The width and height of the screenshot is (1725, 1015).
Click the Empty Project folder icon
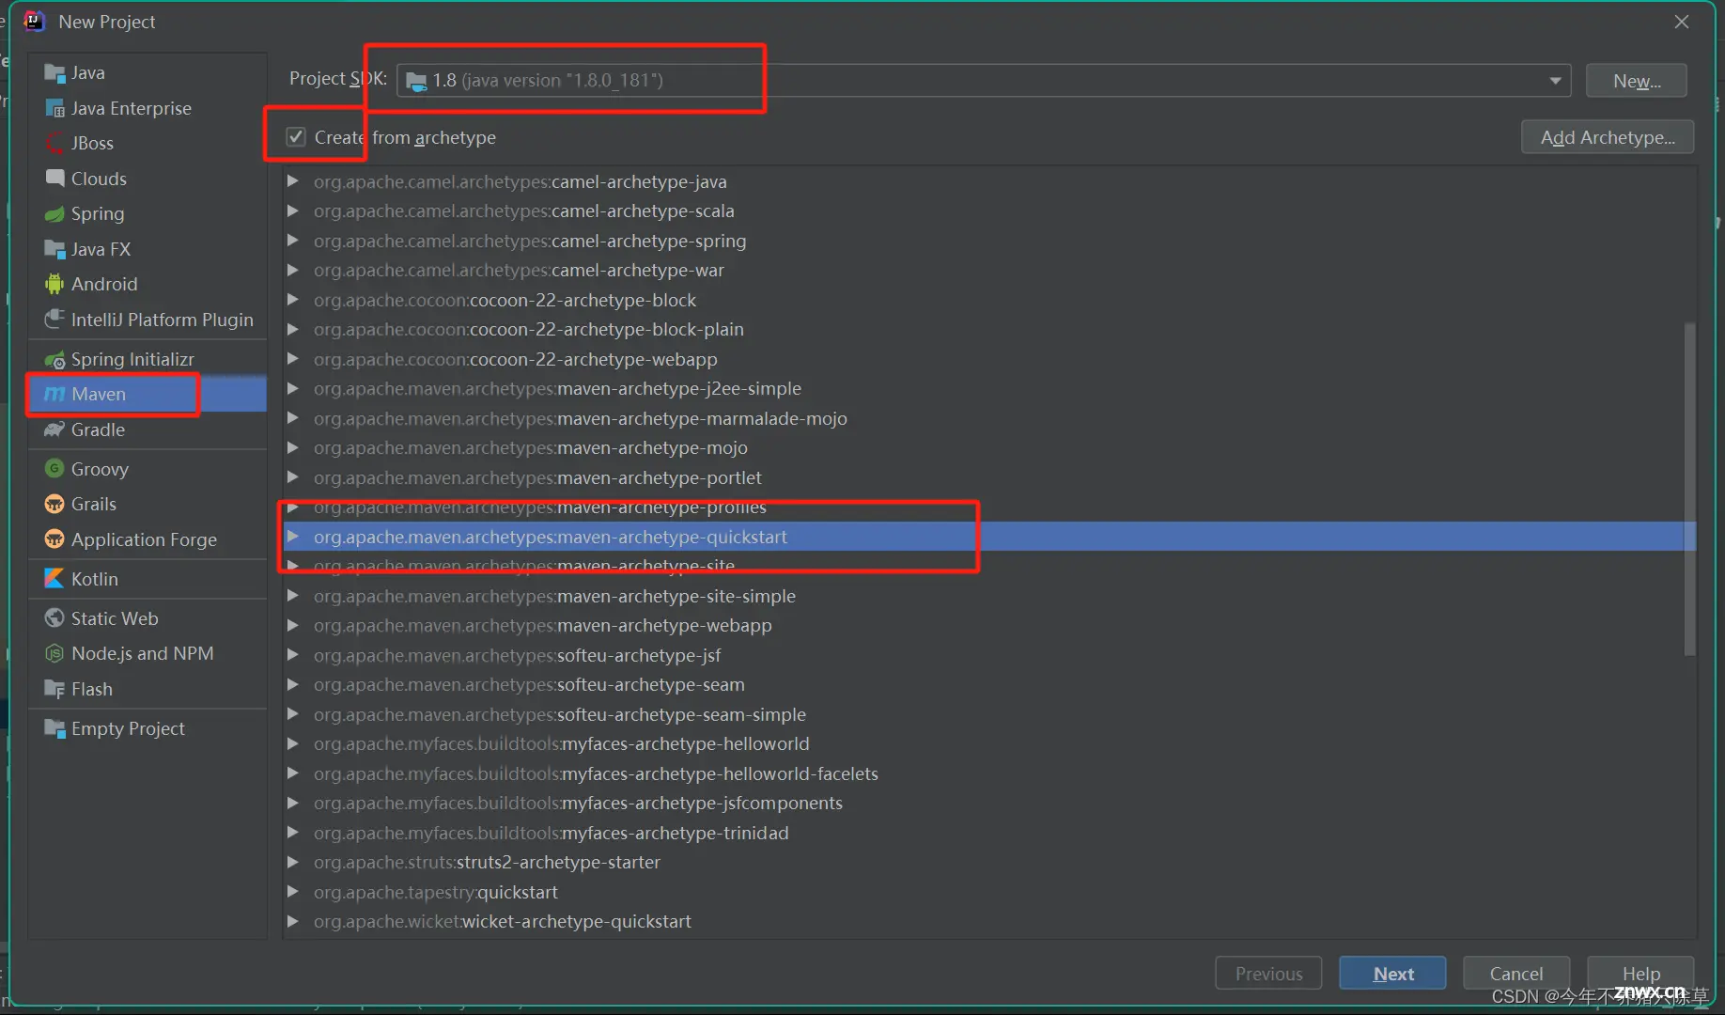click(x=54, y=728)
